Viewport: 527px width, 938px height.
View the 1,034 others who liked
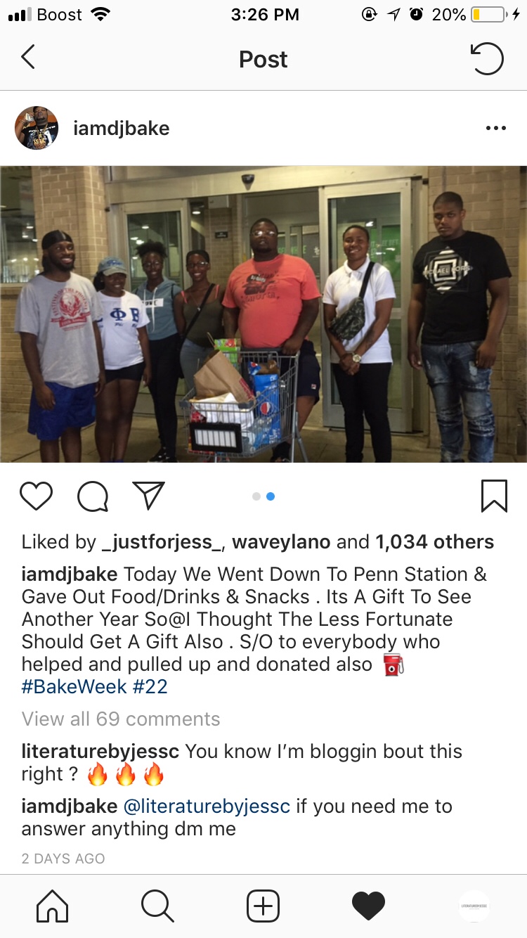click(x=435, y=542)
